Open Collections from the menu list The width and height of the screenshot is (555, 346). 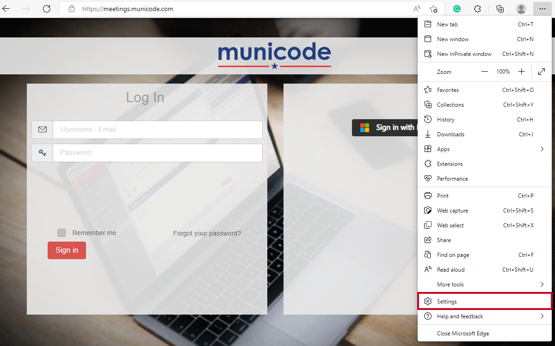pos(484,105)
